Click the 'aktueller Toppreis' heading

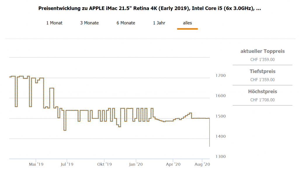262,51
